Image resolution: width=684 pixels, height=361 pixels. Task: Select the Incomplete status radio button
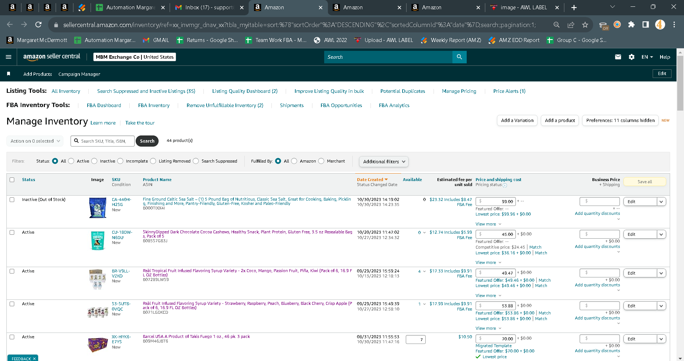point(120,161)
